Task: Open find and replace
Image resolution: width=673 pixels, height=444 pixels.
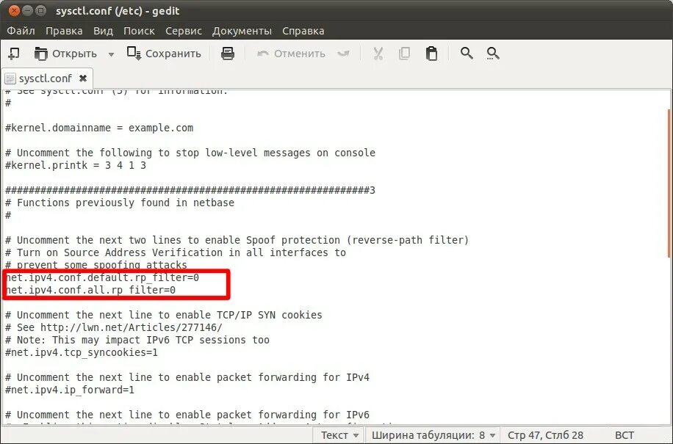Action: pyautogui.click(x=493, y=53)
